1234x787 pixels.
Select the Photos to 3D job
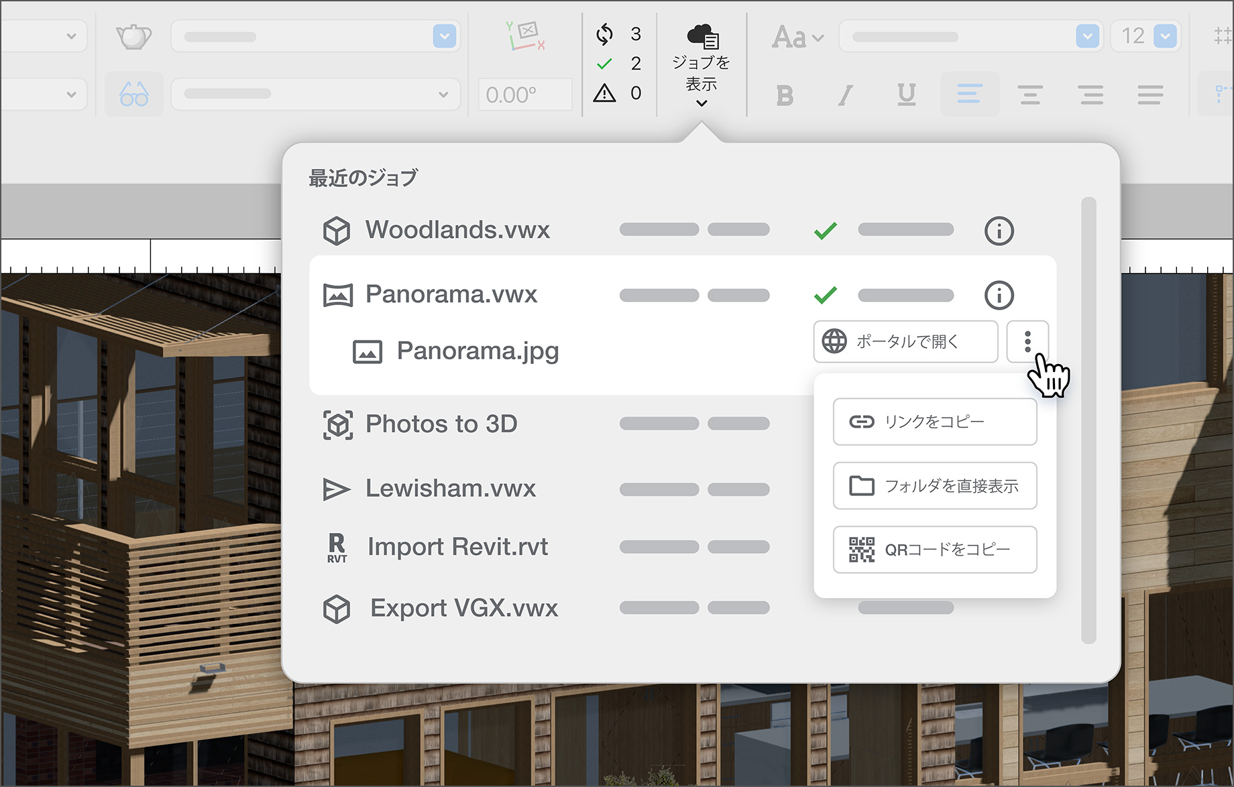[441, 424]
